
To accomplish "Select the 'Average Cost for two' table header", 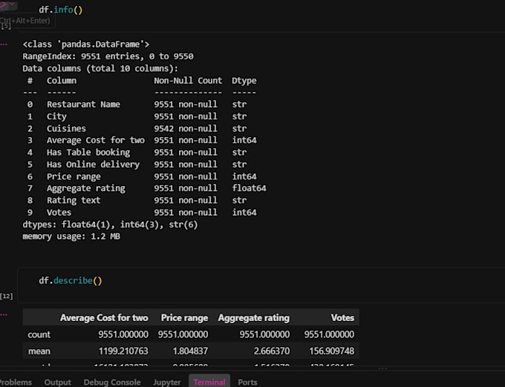I will coord(104,317).
